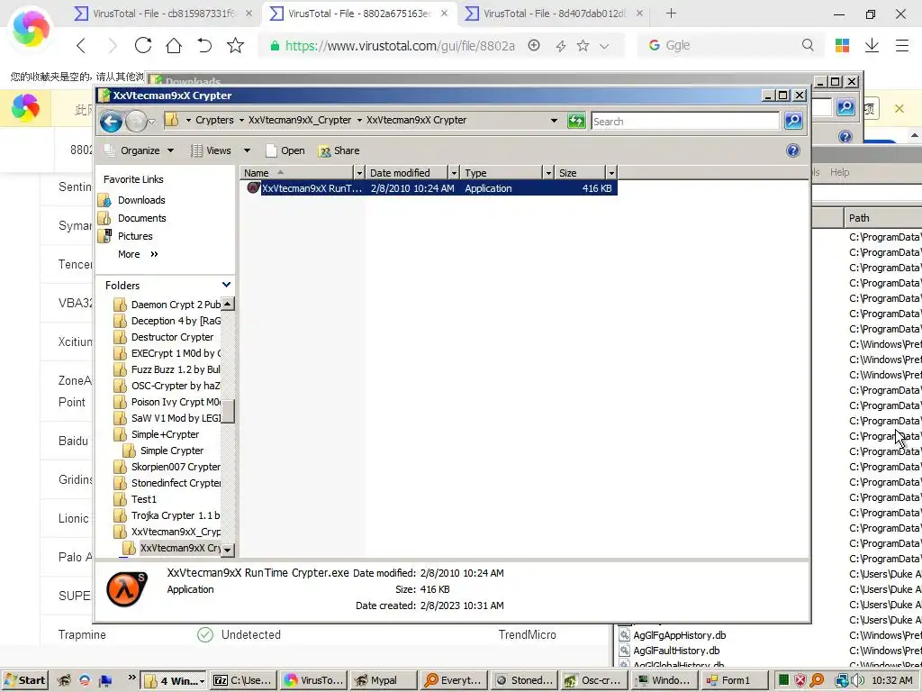Click the browser undo close arrow
Viewport: 922px width, 692px height.
[x=204, y=45]
